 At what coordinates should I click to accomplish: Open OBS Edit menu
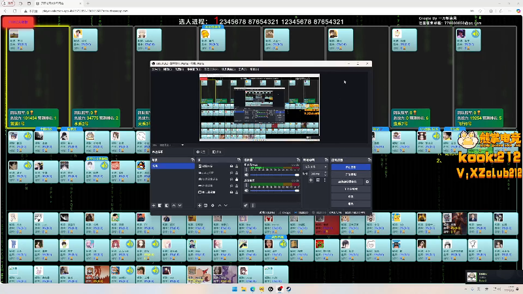tap(167, 69)
